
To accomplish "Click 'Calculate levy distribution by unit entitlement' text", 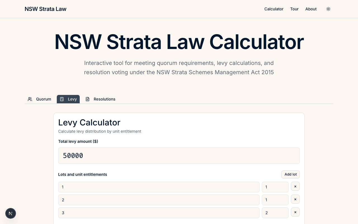I will coord(100,131).
